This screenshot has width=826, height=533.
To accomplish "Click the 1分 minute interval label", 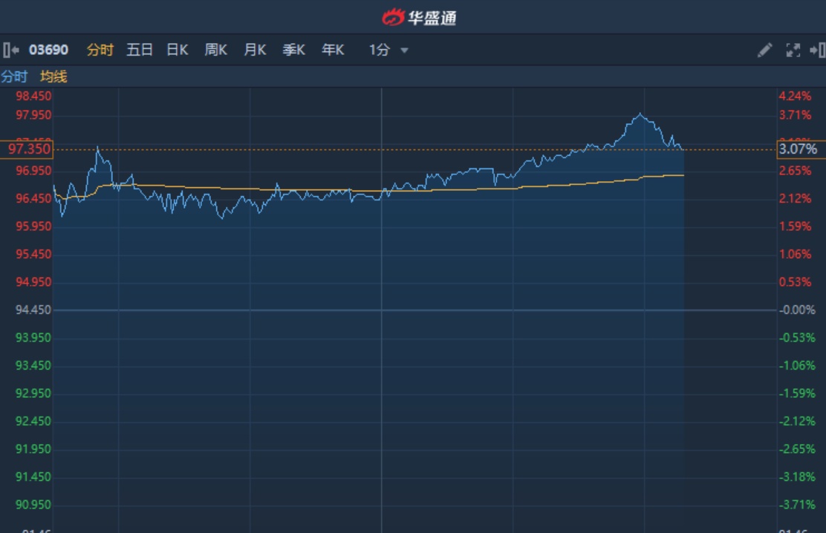I will pyautogui.click(x=379, y=50).
